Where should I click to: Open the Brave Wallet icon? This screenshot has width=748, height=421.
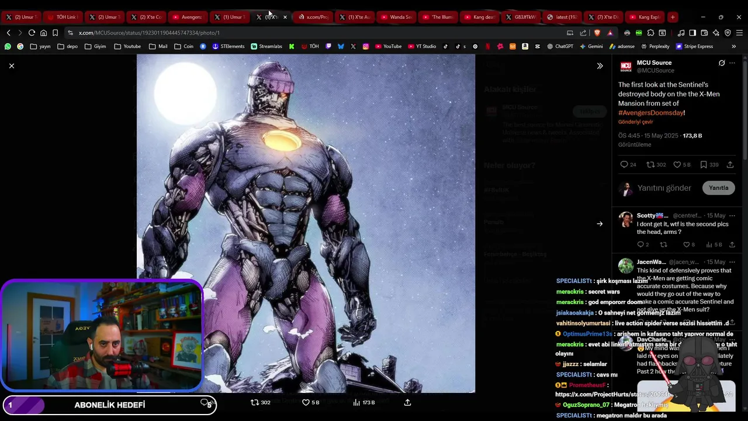coord(704,33)
